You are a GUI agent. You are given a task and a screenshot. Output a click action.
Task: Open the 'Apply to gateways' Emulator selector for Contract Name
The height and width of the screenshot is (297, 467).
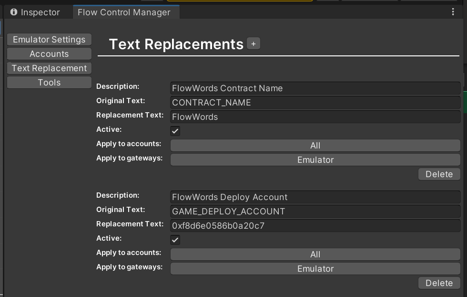pos(315,159)
